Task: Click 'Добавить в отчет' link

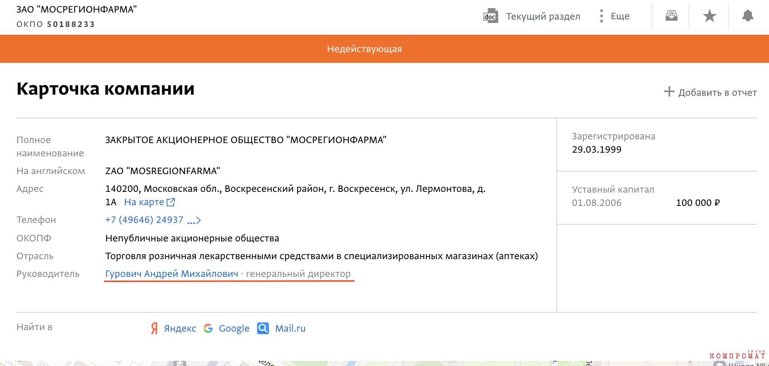Action: coord(718,92)
